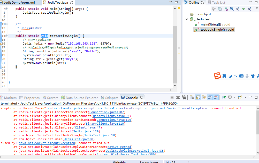The width and height of the screenshot is (259, 163).
Task: Click the editor vertical scrollbar thumb
Action: [175, 55]
